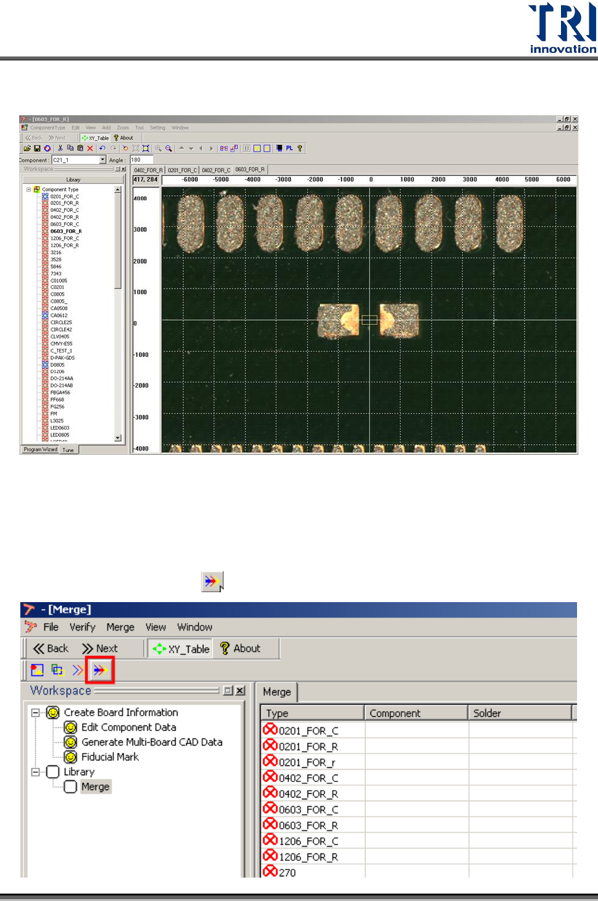Select Merge item under Library
Viewport: 598px width, 901px height.
coord(95,787)
